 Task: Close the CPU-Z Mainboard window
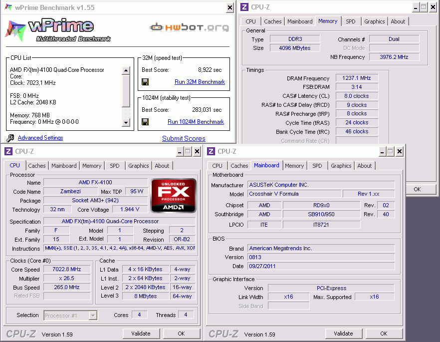coord(399,152)
